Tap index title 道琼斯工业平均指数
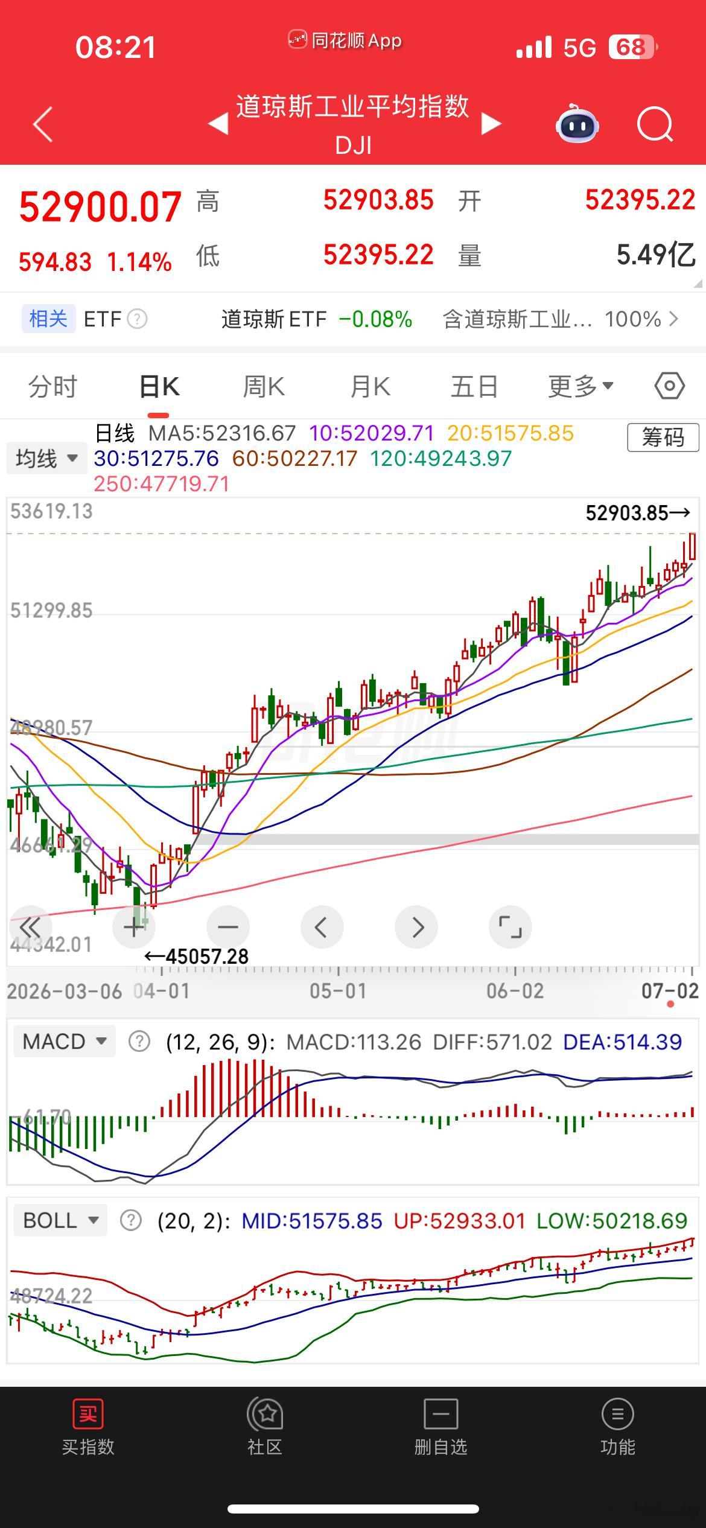 pos(352,106)
